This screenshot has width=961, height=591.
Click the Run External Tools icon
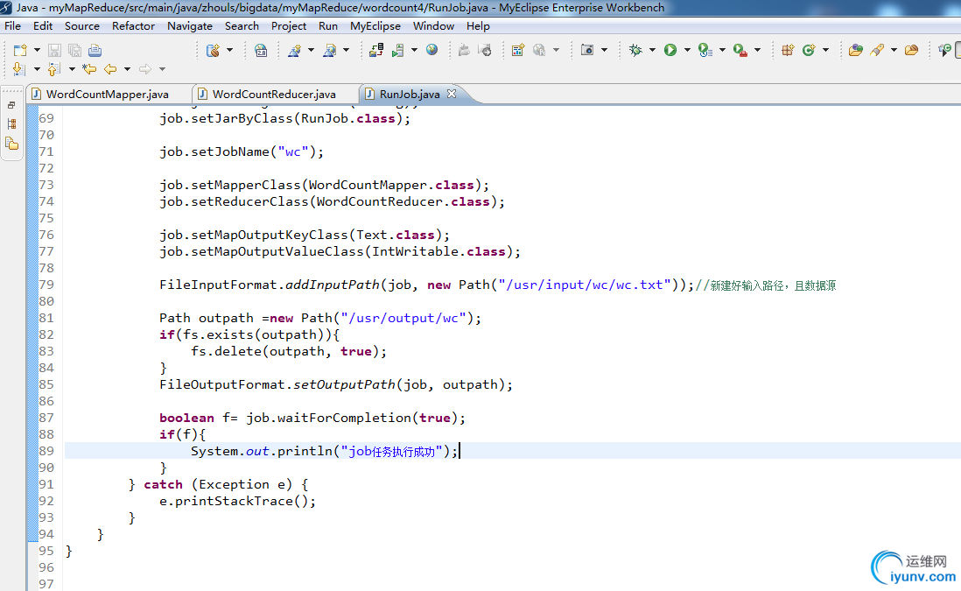click(740, 50)
